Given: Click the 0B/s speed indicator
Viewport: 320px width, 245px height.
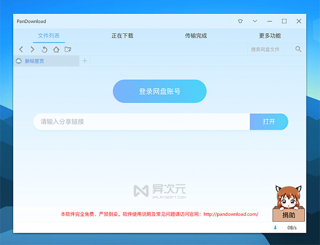Looking at the screenshot, I should tap(292, 228).
